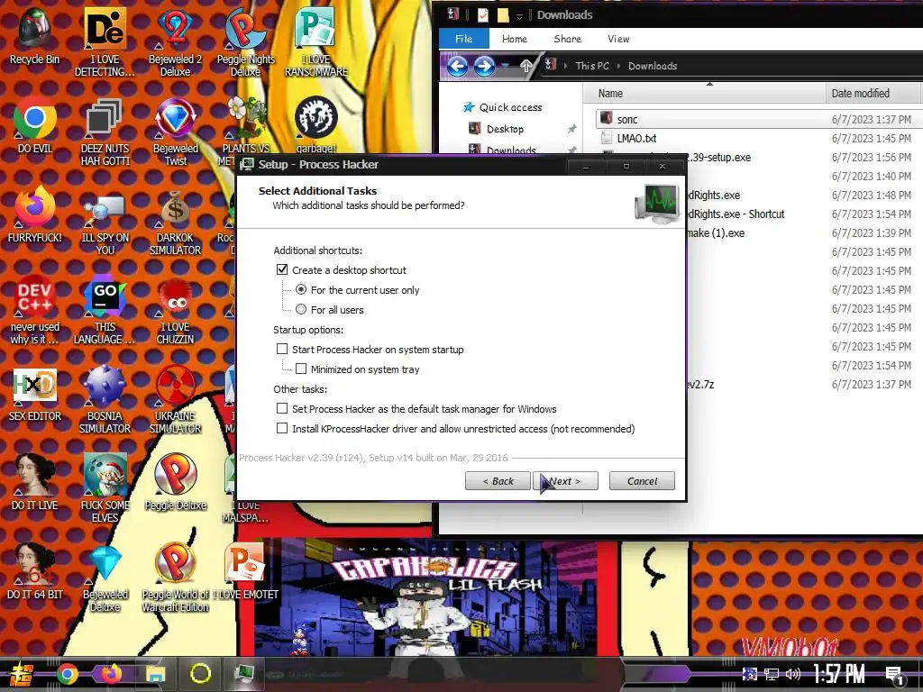Open Chrome from the taskbar
The height and width of the screenshot is (692, 923).
pyautogui.click(x=67, y=674)
